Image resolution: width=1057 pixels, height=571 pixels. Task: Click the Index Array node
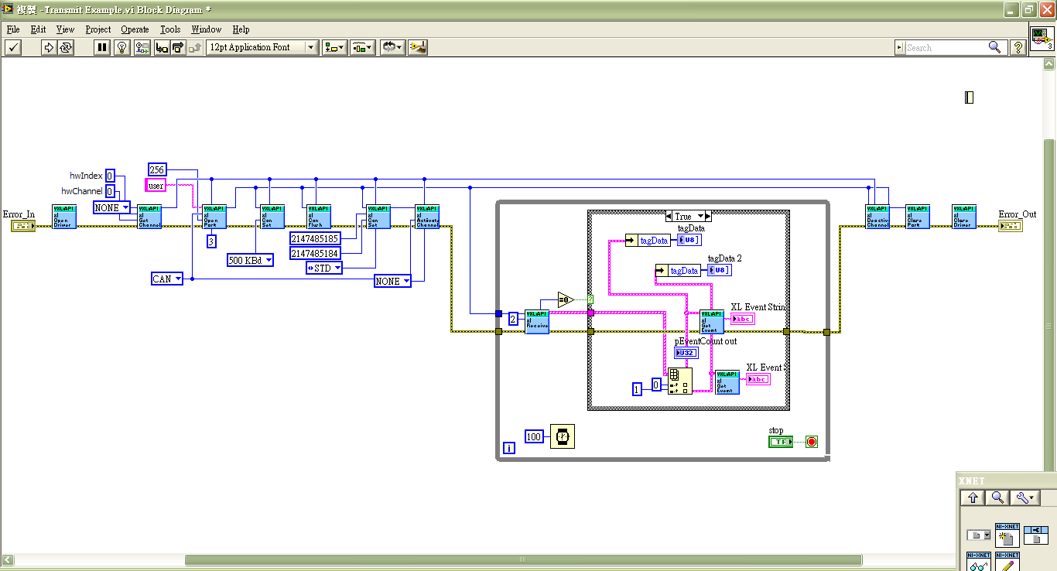[x=680, y=381]
